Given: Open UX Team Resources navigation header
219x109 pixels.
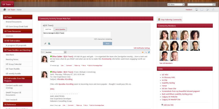Looking at the screenshot, I should 18,31.
